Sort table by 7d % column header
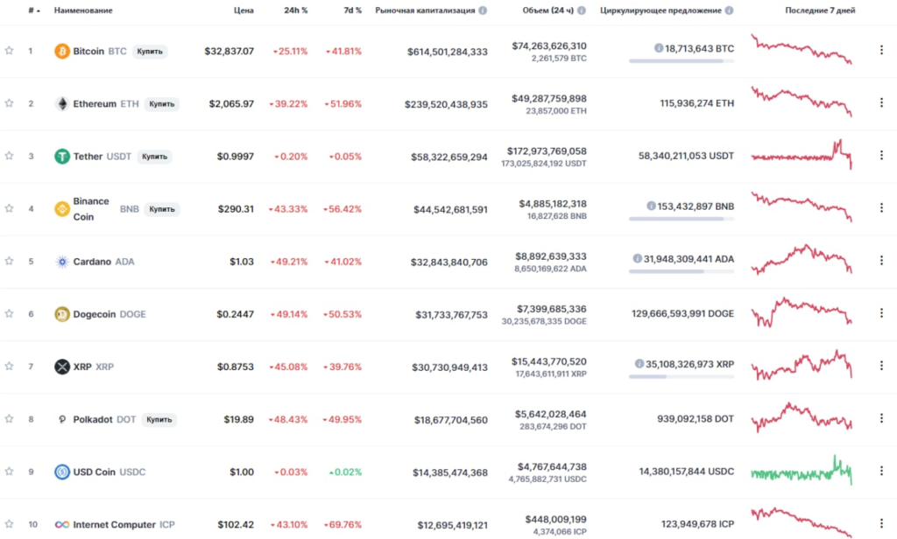The height and width of the screenshot is (539, 897). point(350,10)
